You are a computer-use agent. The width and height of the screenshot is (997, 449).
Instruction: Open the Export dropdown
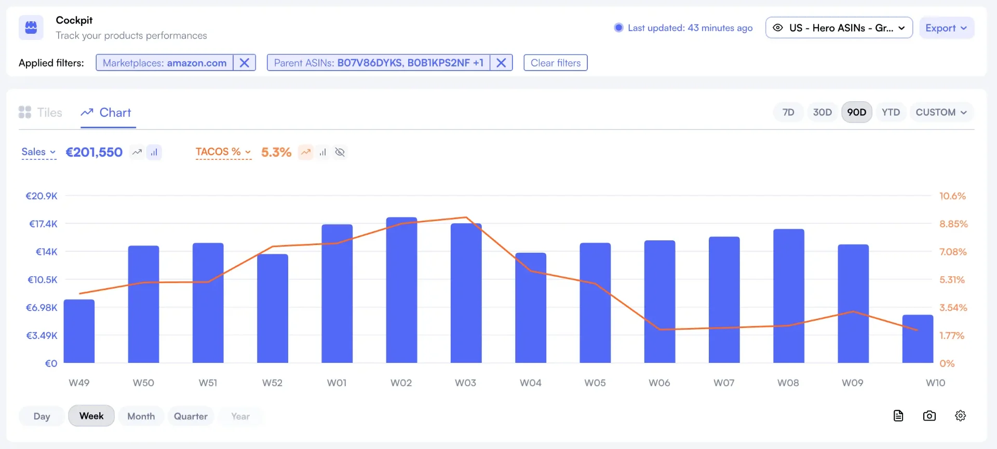tap(946, 28)
